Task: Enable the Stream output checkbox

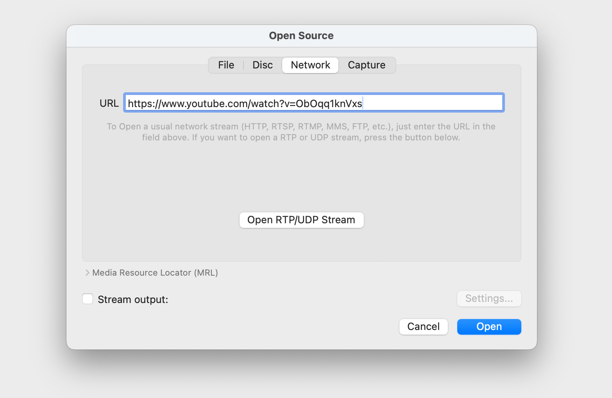Action: coord(88,299)
